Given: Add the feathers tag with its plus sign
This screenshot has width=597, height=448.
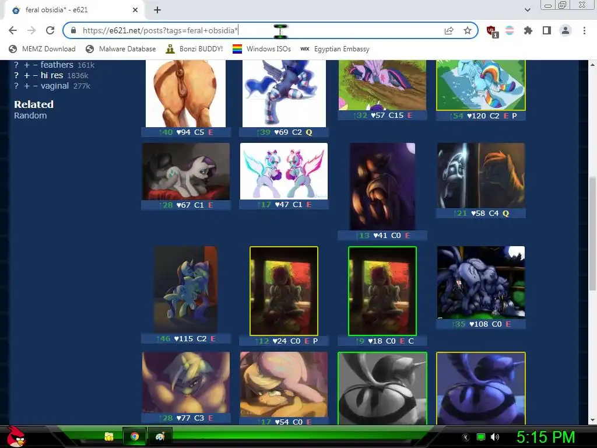Looking at the screenshot, I should click(27, 65).
